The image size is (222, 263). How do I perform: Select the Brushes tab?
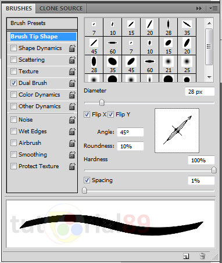pos(19,9)
